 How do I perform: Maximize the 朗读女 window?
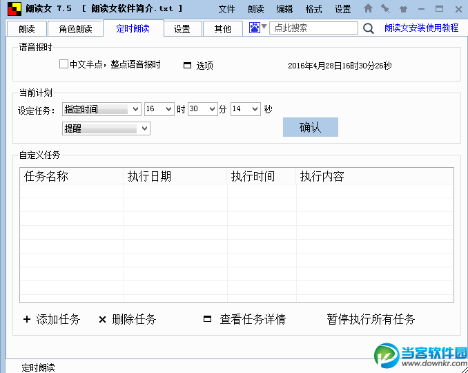tap(439, 9)
